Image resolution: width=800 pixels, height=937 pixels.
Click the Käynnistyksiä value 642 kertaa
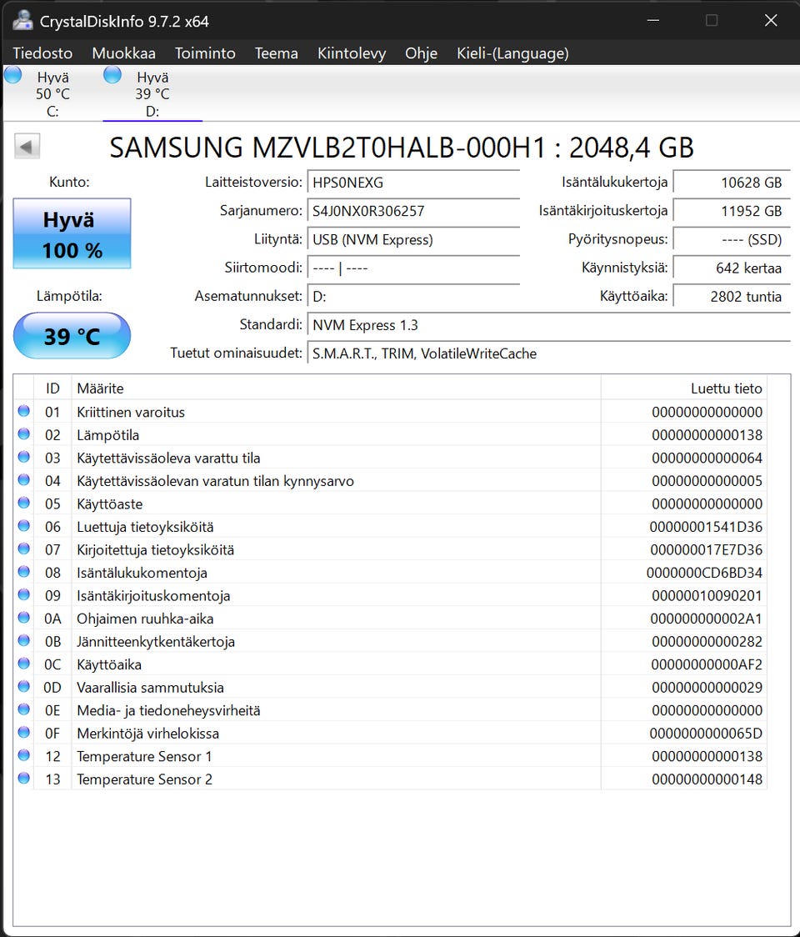click(732, 268)
